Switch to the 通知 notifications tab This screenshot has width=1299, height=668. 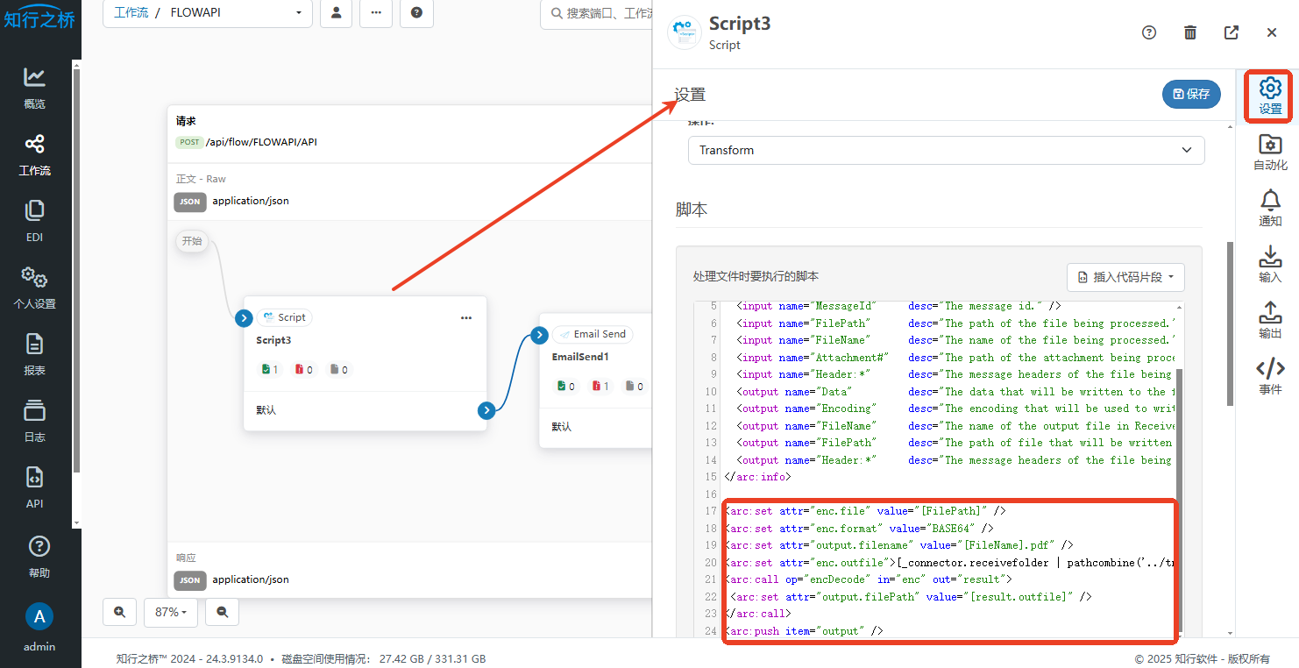point(1270,209)
